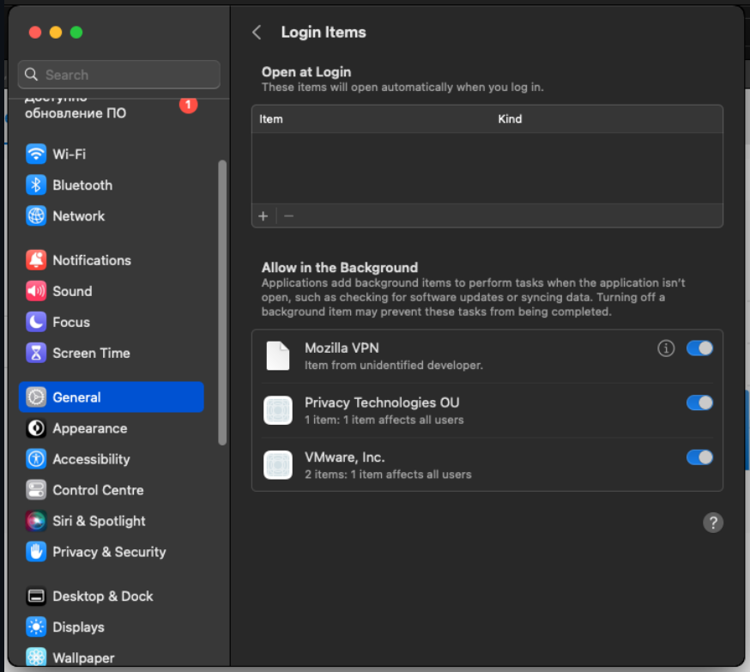
Task: Select the Network globe icon
Action: tap(36, 216)
